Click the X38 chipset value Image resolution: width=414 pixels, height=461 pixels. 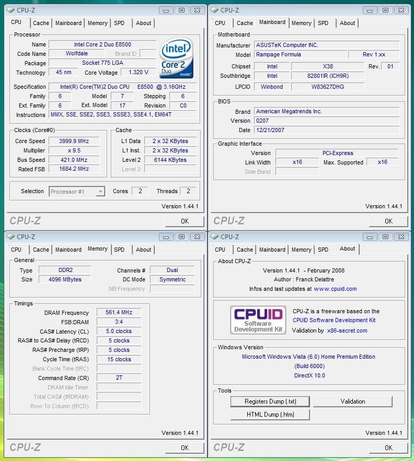click(x=328, y=66)
